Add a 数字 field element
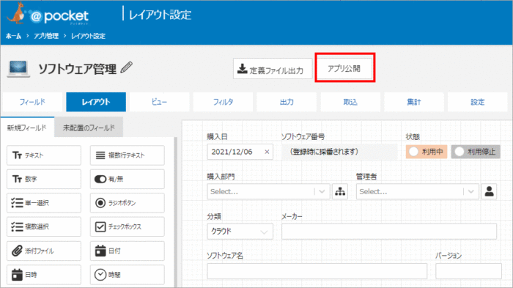513x288 pixels. (44, 179)
